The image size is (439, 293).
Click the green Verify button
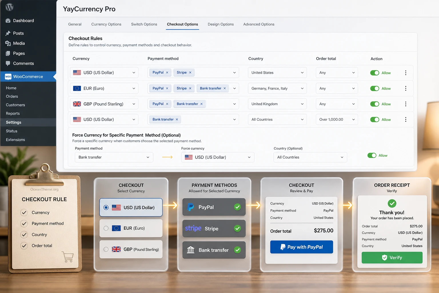392,258
